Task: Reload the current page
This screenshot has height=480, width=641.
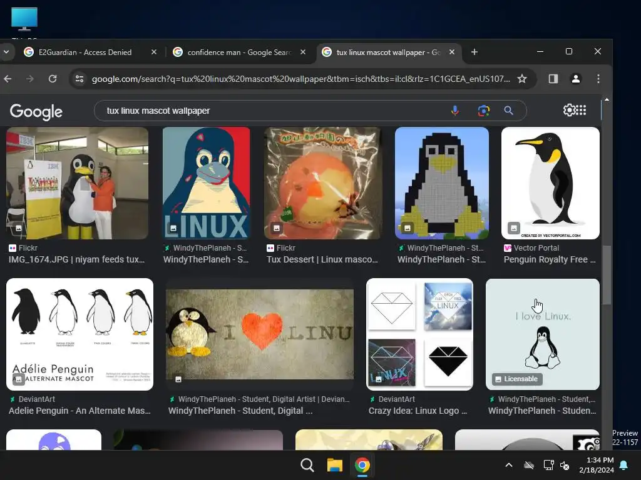Action: [53, 79]
